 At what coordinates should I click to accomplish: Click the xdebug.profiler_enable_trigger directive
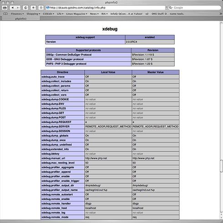[61, 181]
